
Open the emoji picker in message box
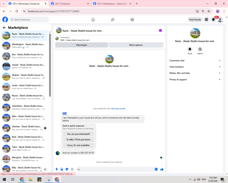pyautogui.click(x=156, y=169)
